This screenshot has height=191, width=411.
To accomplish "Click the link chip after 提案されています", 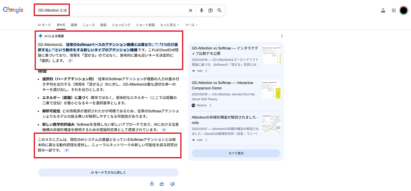I will pos(164,130).
